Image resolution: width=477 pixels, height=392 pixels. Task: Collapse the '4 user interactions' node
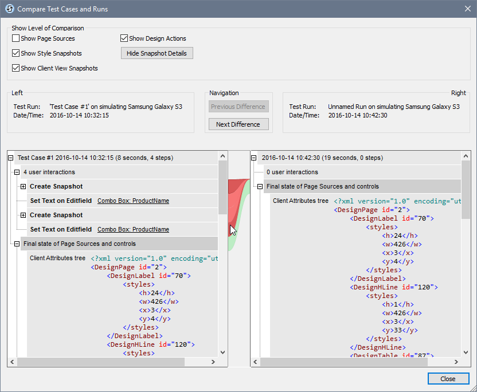[x=17, y=172]
